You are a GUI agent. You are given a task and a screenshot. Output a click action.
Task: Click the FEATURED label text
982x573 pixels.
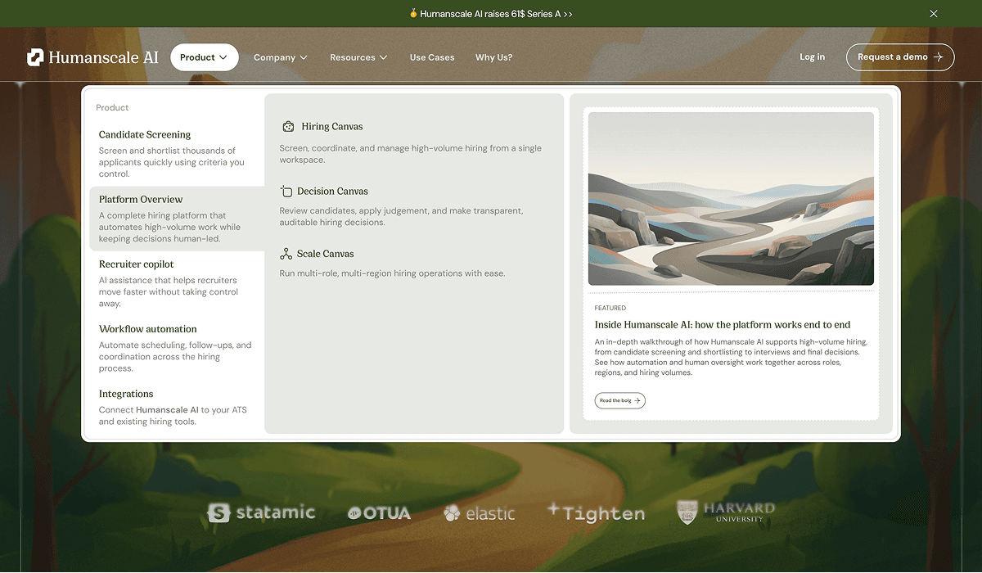610,308
